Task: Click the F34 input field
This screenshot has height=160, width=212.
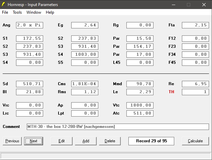Action: click(195, 54)
